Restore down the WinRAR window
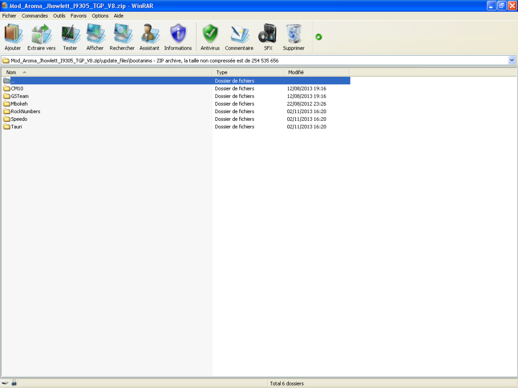Screen dimensions: 518x388 coord(502,6)
